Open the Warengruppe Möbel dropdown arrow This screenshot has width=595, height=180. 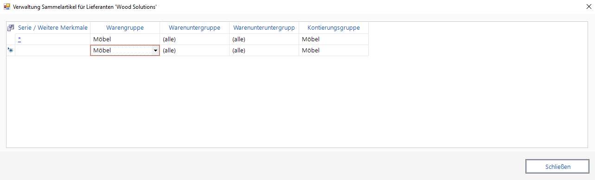point(155,51)
